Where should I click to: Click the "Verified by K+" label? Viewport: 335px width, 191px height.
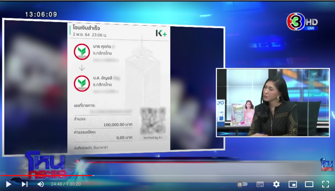pos(153,138)
